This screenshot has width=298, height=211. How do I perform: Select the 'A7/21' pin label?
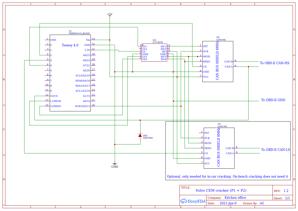pyautogui.click(x=86, y=65)
